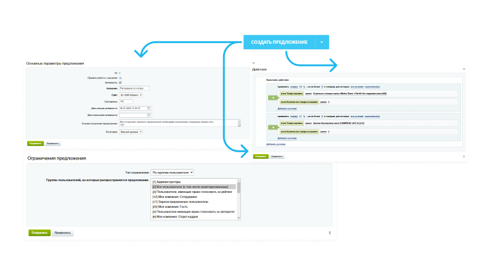Screen dimensions: 493x273
Task: Click 'выполнено(ы)' in the 10% rule
Action: click(x=372, y=87)
